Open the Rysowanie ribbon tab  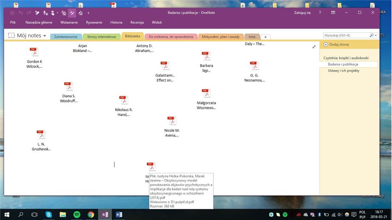(94, 22)
